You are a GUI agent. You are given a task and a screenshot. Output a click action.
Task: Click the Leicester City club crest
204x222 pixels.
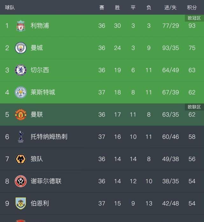(x=21, y=92)
